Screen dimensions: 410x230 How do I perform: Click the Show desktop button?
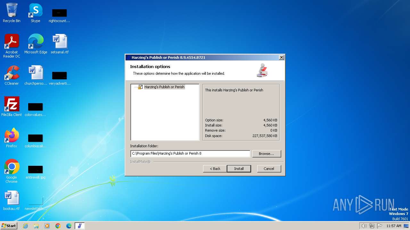click(x=406, y=226)
